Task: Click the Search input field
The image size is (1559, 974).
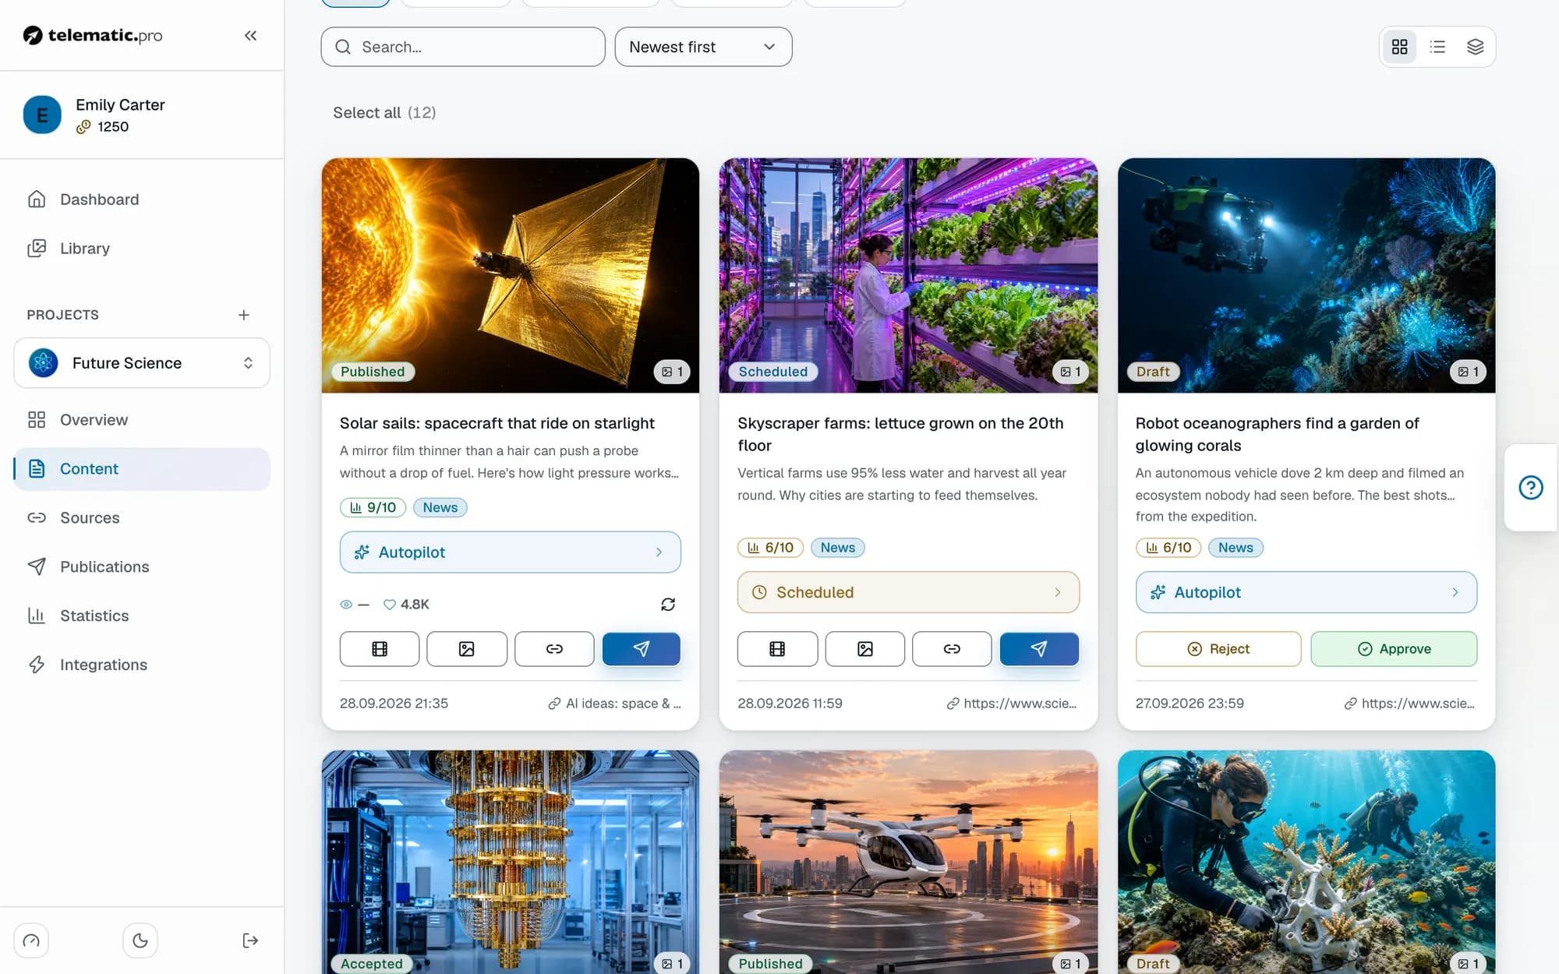Action: click(x=463, y=47)
